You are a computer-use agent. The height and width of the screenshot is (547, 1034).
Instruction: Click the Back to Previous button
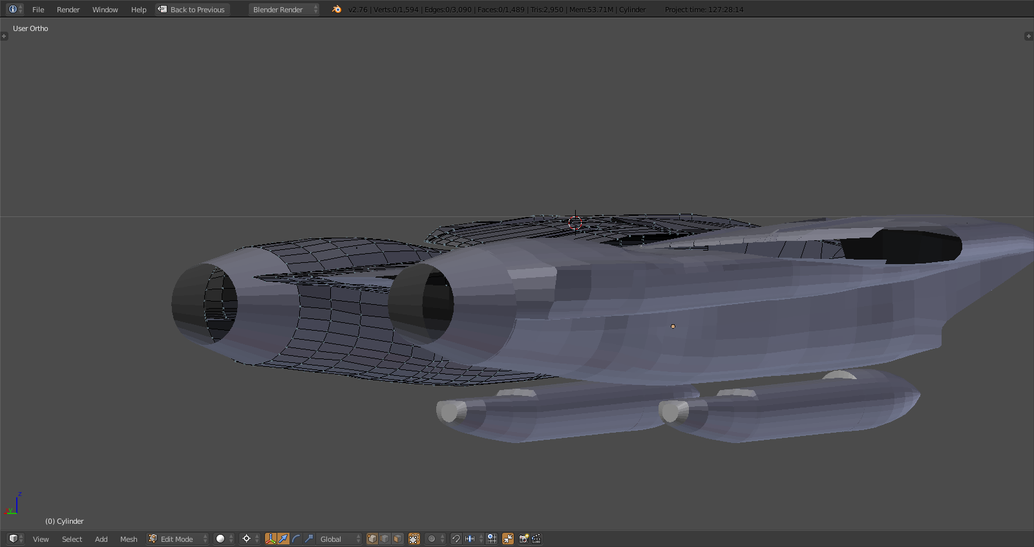click(x=193, y=9)
